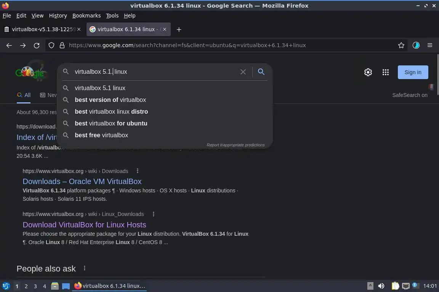
Task: Switch to workspace 2
Action: click(x=26, y=286)
